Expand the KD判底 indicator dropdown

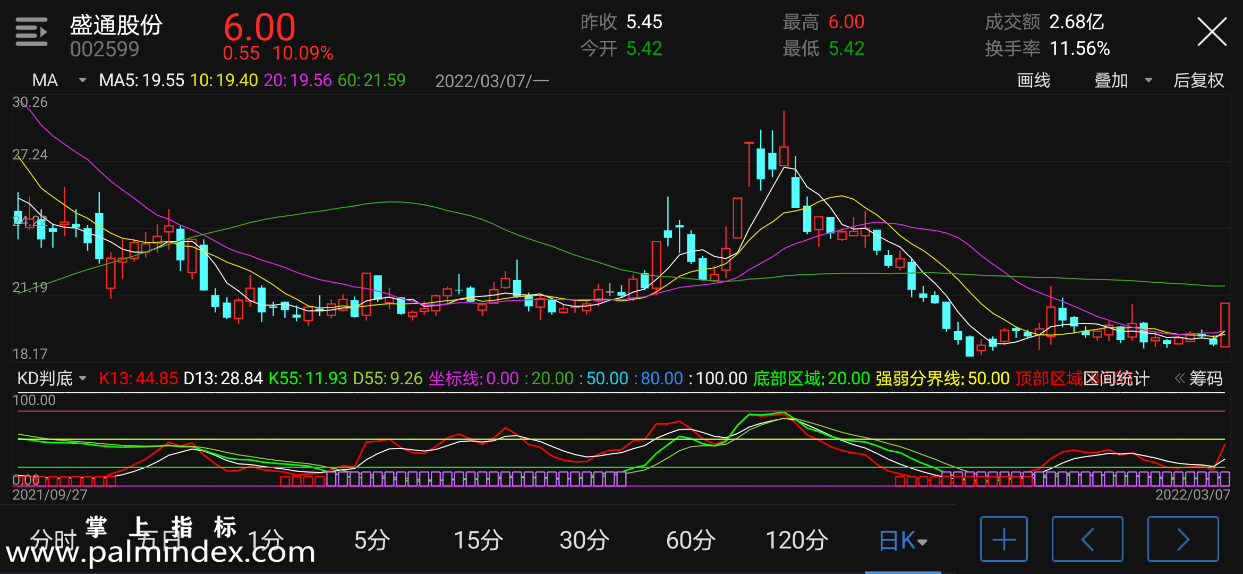tap(52, 378)
